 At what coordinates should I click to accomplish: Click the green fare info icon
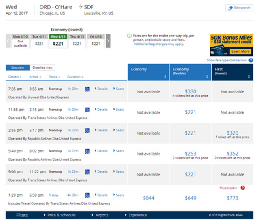(129, 36)
